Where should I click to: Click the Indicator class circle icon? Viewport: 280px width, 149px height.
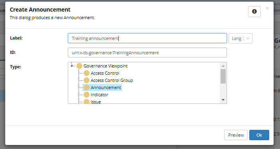tap(87, 95)
